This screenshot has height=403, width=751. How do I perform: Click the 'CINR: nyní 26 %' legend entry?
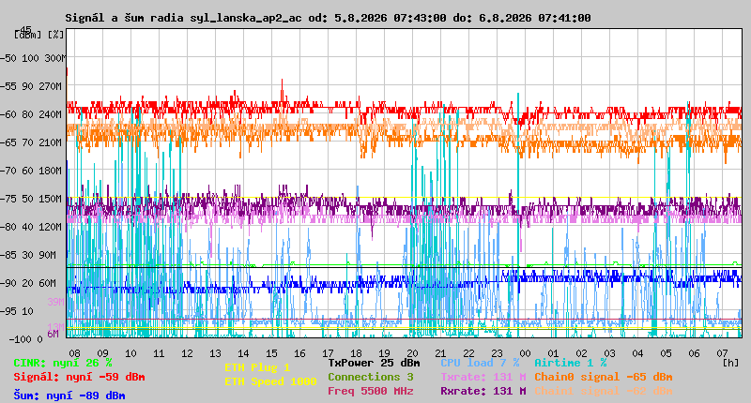[63, 363]
